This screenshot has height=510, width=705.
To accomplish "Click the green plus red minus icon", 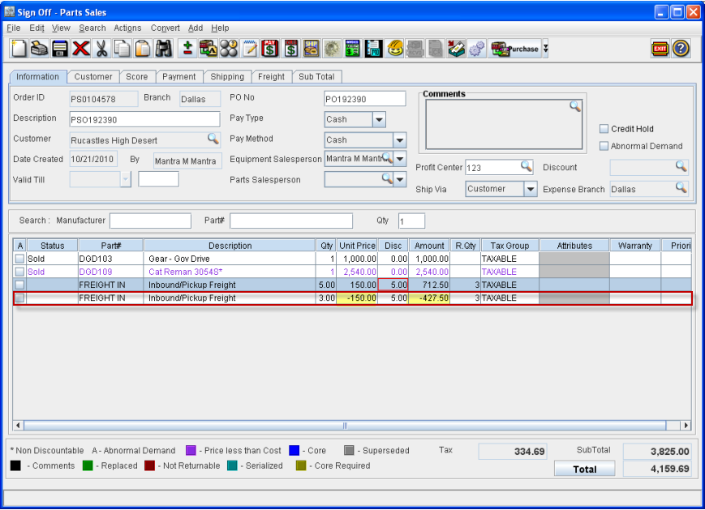I will point(187,49).
